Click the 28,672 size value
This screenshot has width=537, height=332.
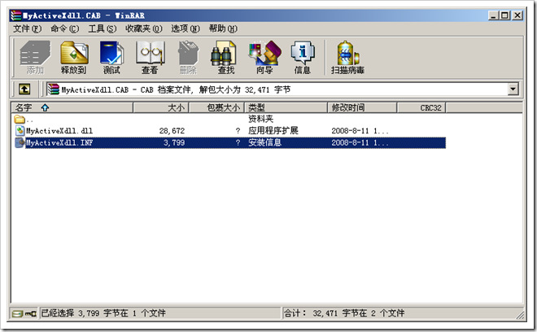pyautogui.click(x=172, y=131)
